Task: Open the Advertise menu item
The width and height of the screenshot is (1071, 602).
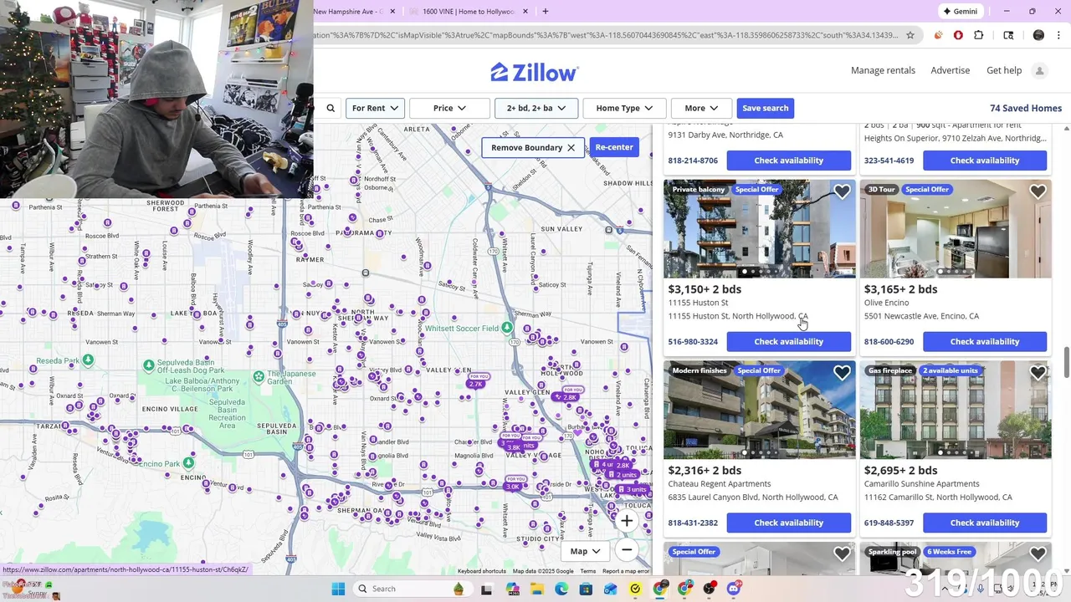Action: (x=951, y=70)
